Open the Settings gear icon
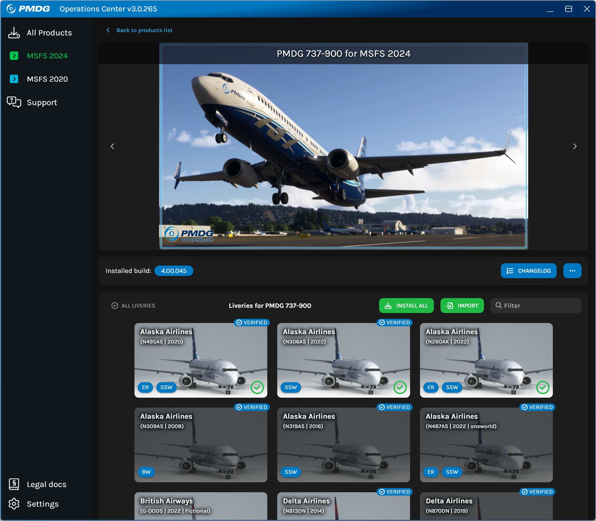The height and width of the screenshot is (521, 596). (x=14, y=504)
